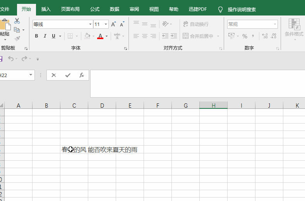Expand fill color dropdown arrow
The width and height of the screenshot is (305, 201).
click(x=93, y=36)
